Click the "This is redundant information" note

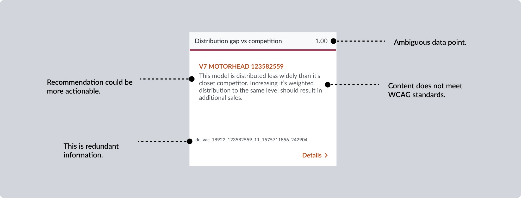point(91,150)
